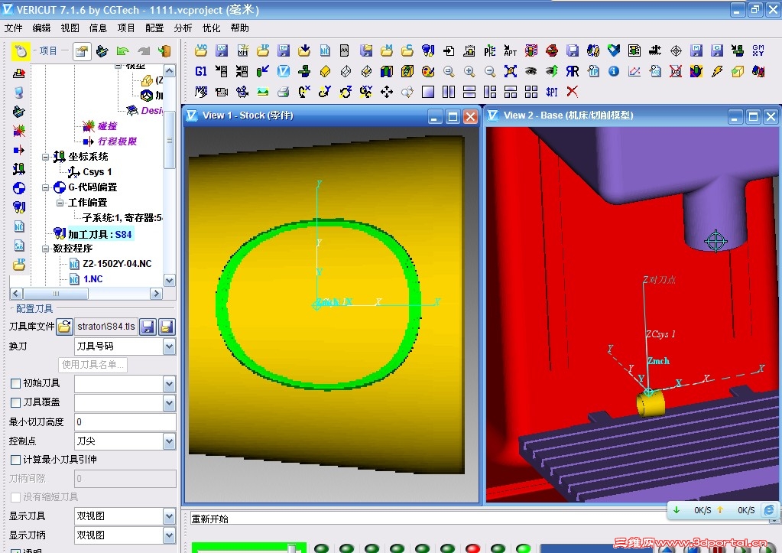Image resolution: width=782 pixels, height=553 pixels.
Task: Click the G-code offset circle sidebar icon
Action: click(19, 188)
